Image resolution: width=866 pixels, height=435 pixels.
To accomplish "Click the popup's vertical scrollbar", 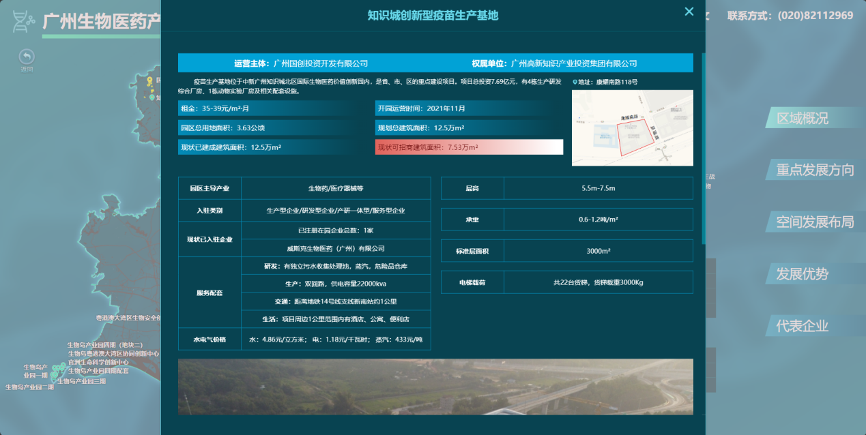I will pos(704,149).
